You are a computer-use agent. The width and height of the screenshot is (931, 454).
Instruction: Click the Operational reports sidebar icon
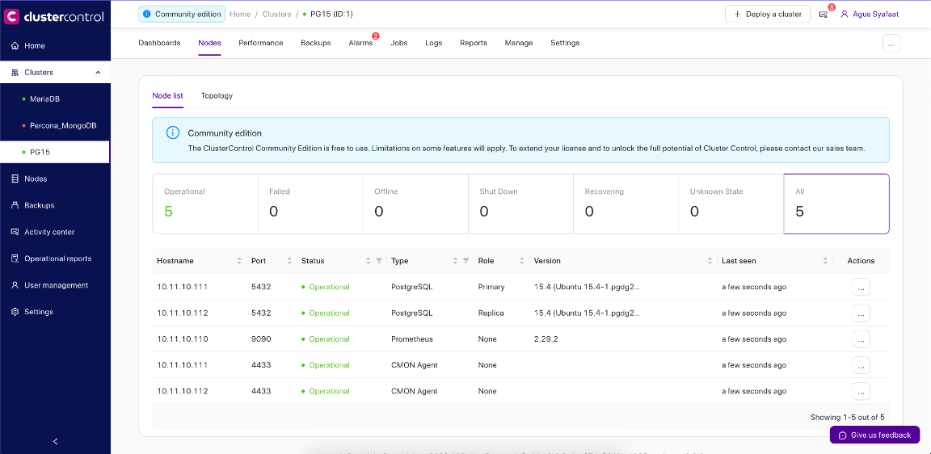click(x=15, y=259)
